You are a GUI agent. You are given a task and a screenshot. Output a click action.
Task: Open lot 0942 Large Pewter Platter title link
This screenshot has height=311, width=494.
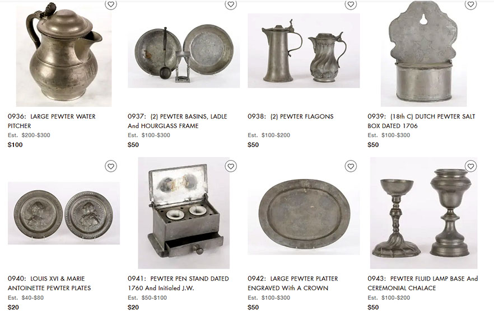click(x=293, y=283)
